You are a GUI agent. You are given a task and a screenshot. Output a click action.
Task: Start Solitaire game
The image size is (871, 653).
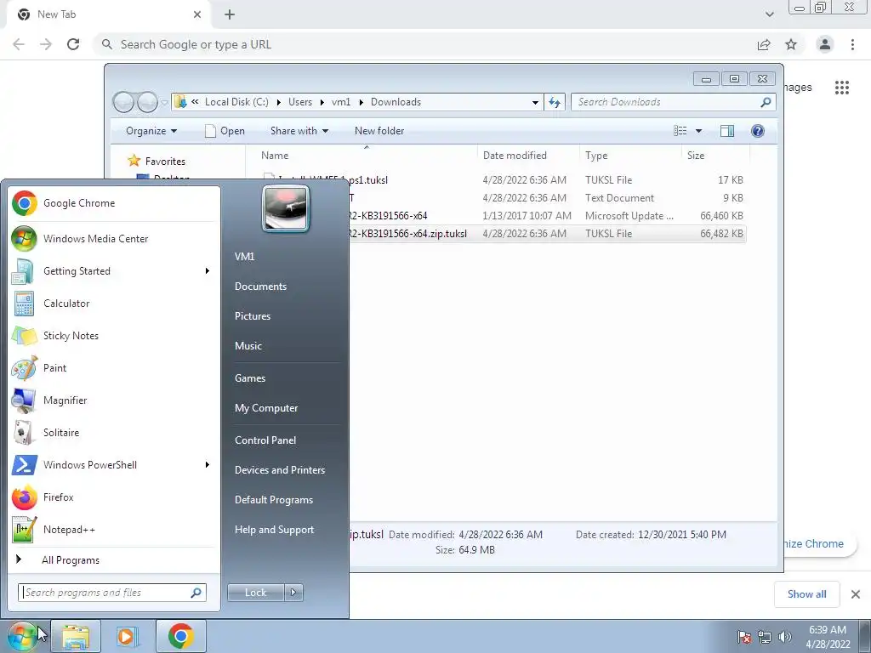[114, 432]
